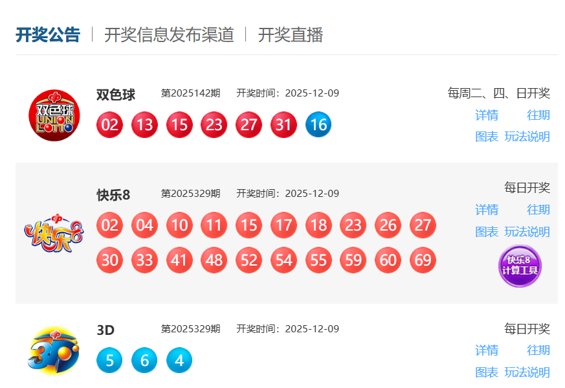Open 详情 link for 3D
Image resolution: width=565 pixels, height=388 pixels.
pyautogui.click(x=487, y=350)
